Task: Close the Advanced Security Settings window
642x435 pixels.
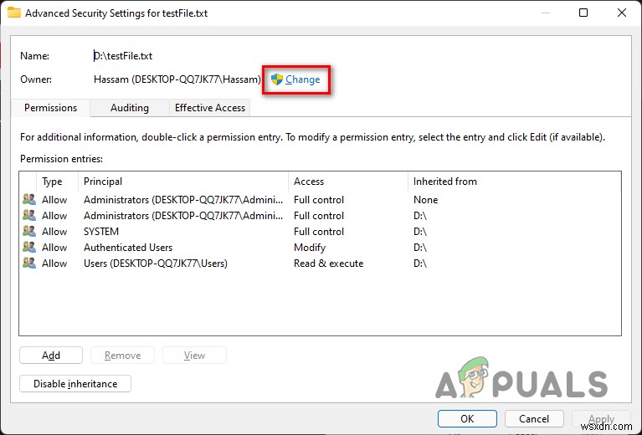Action: tap(622, 13)
